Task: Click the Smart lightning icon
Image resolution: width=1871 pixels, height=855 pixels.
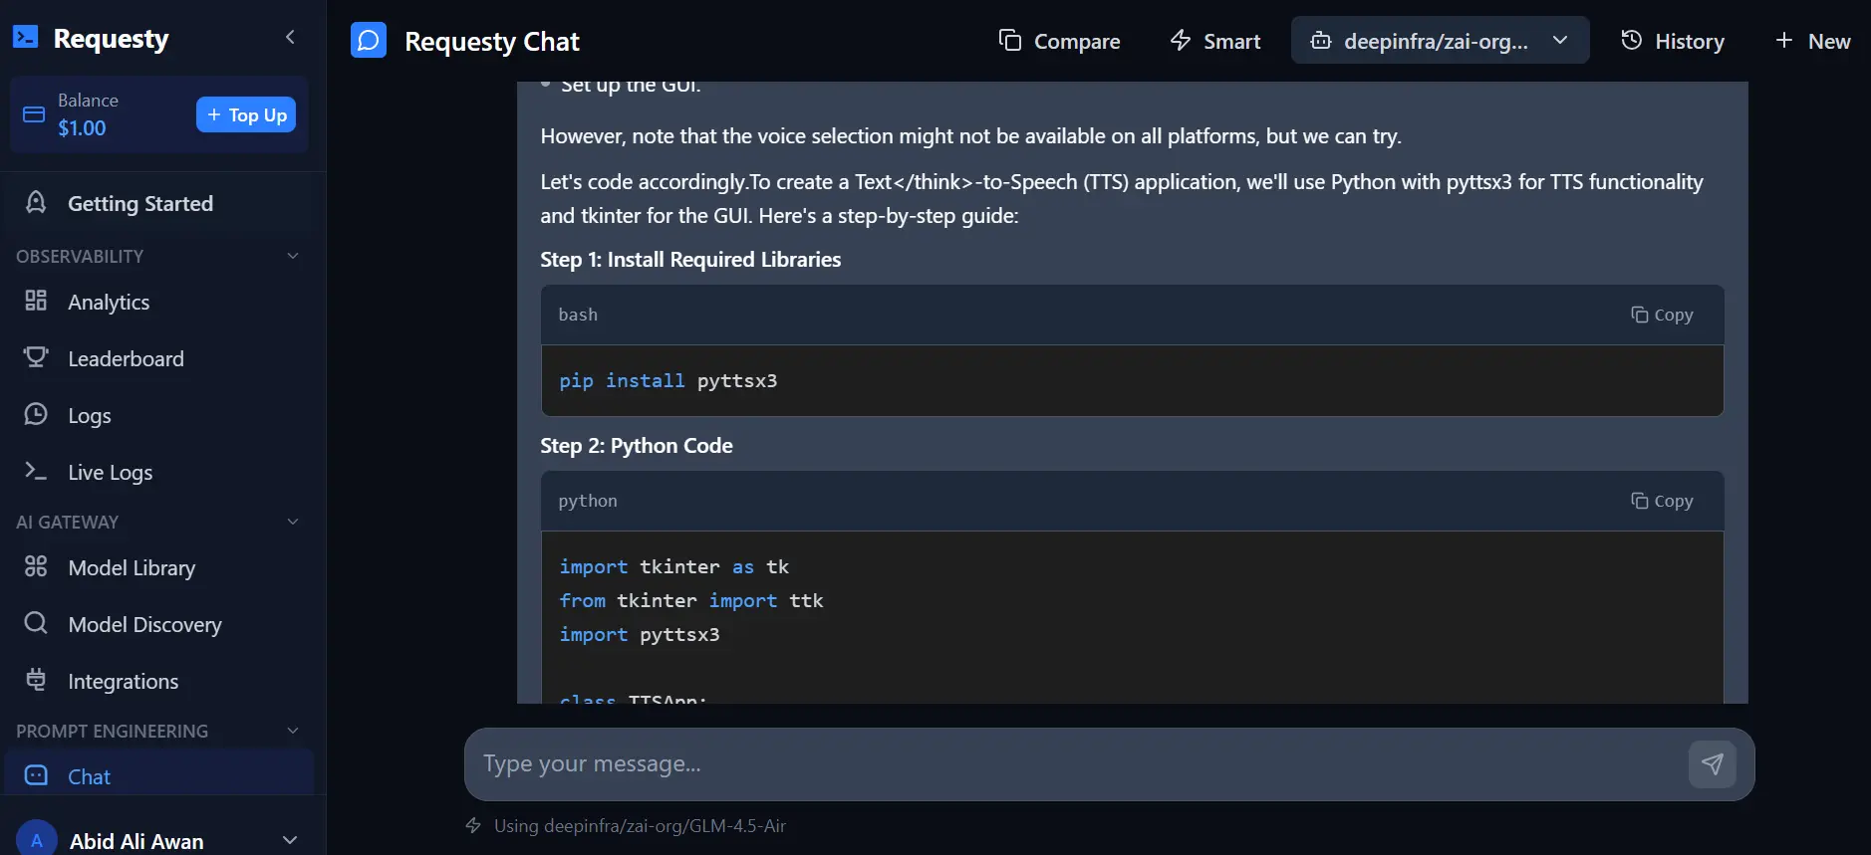Action: 1181,40
